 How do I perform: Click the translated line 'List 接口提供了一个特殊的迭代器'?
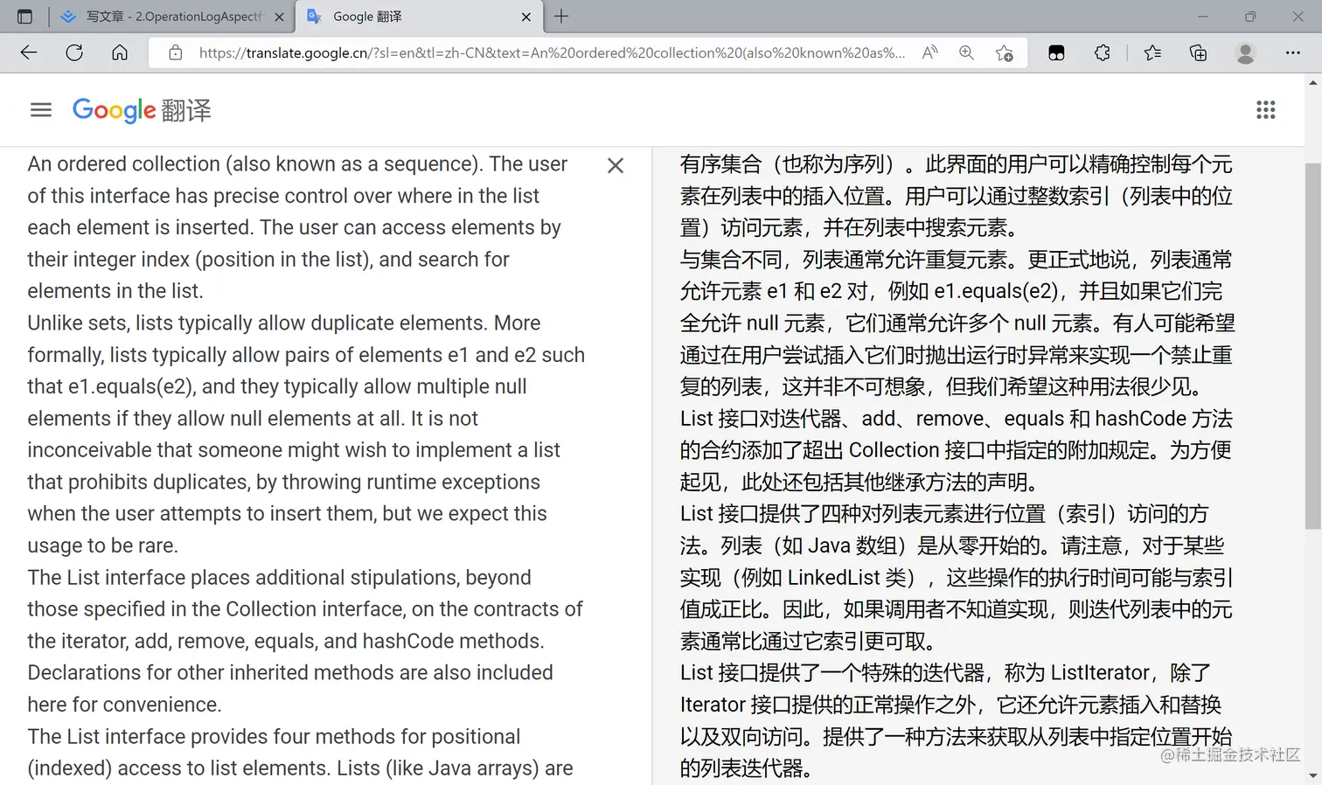(833, 673)
